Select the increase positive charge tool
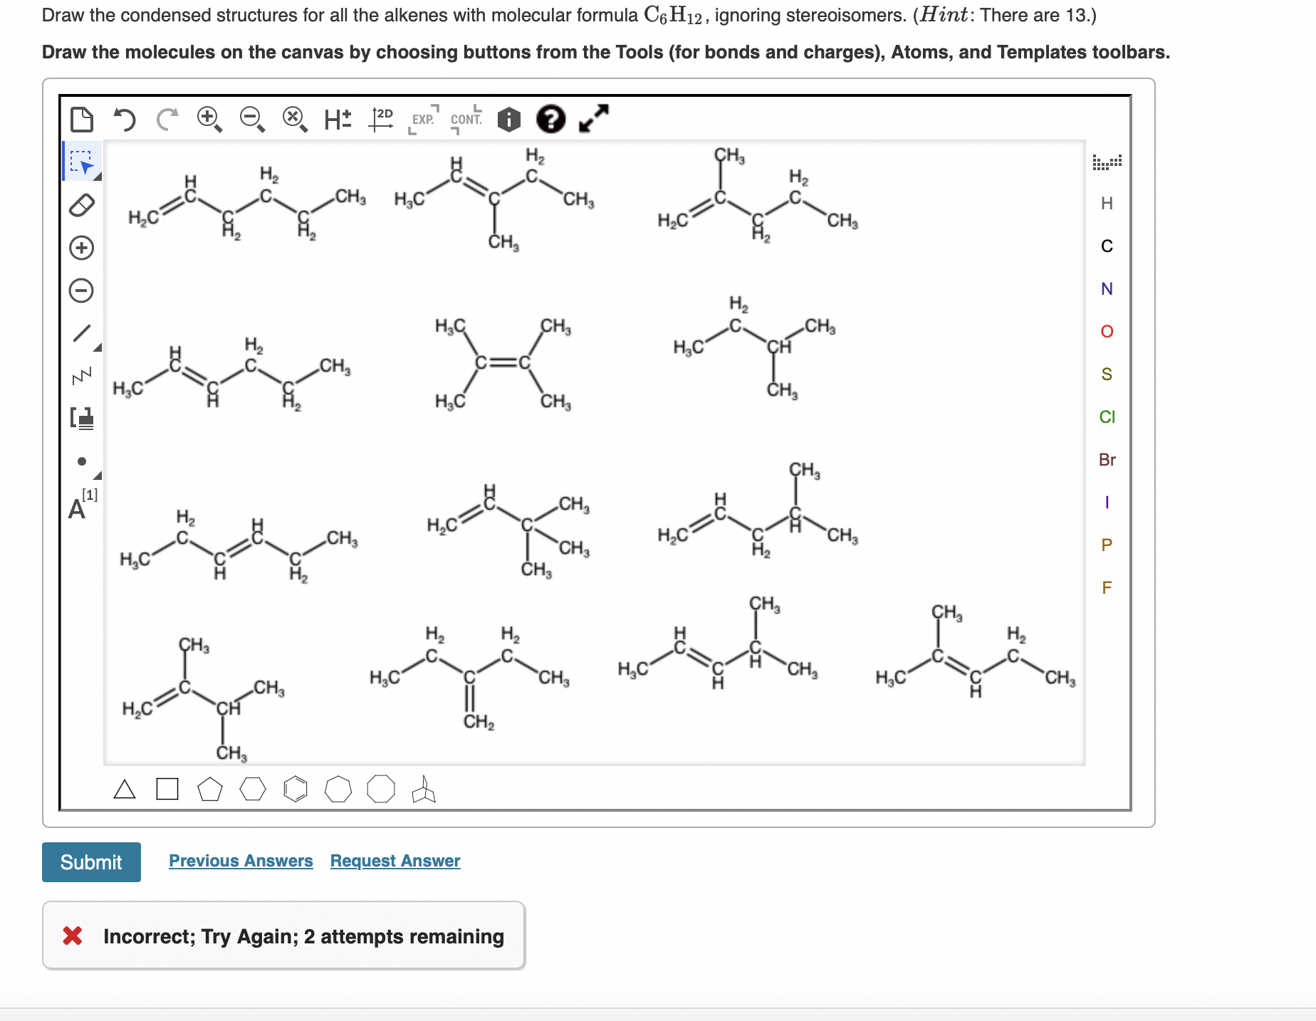1316x1021 pixels. [x=82, y=248]
